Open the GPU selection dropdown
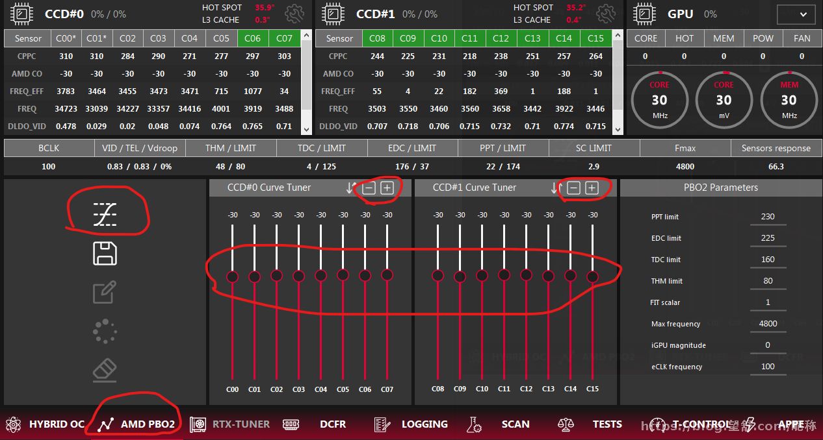This screenshot has height=440, width=823. point(796,14)
